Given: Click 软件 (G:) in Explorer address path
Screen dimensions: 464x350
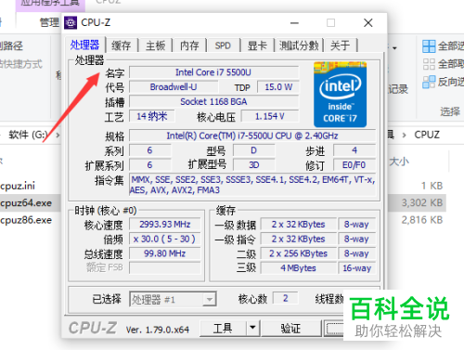Looking at the screenshot, I should pyautogui.click(x=28, y=135).
